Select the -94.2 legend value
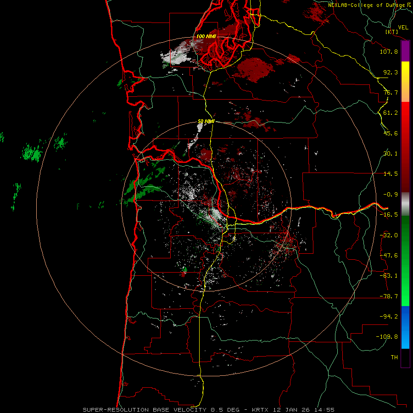This screenshot has width=413, height=413. [389, 317]
